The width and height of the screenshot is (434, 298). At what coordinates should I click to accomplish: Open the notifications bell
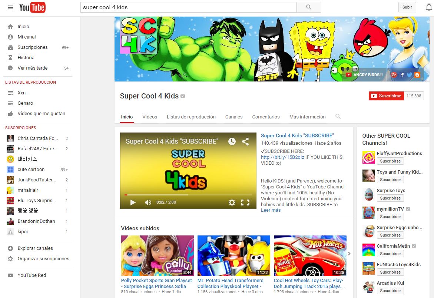tap(429, 7)
